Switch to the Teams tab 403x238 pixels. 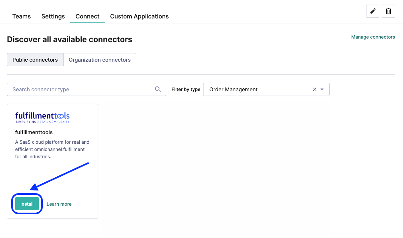pyautogui.click(x=21, y=16)
